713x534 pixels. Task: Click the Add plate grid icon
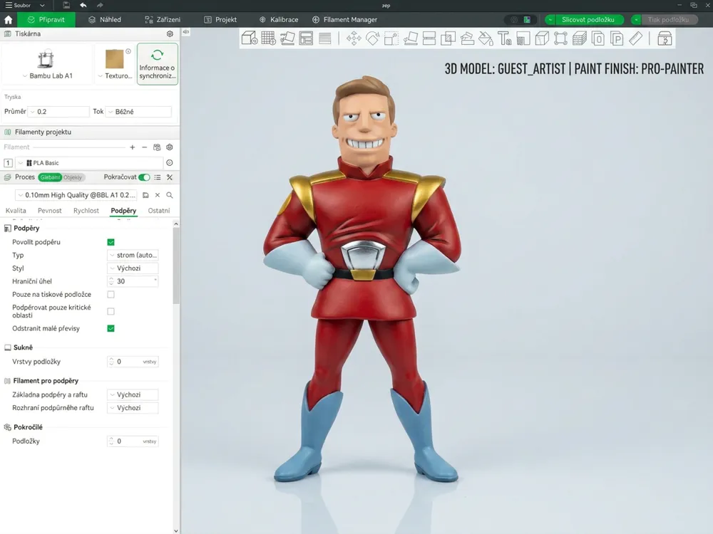click(268, 38)
